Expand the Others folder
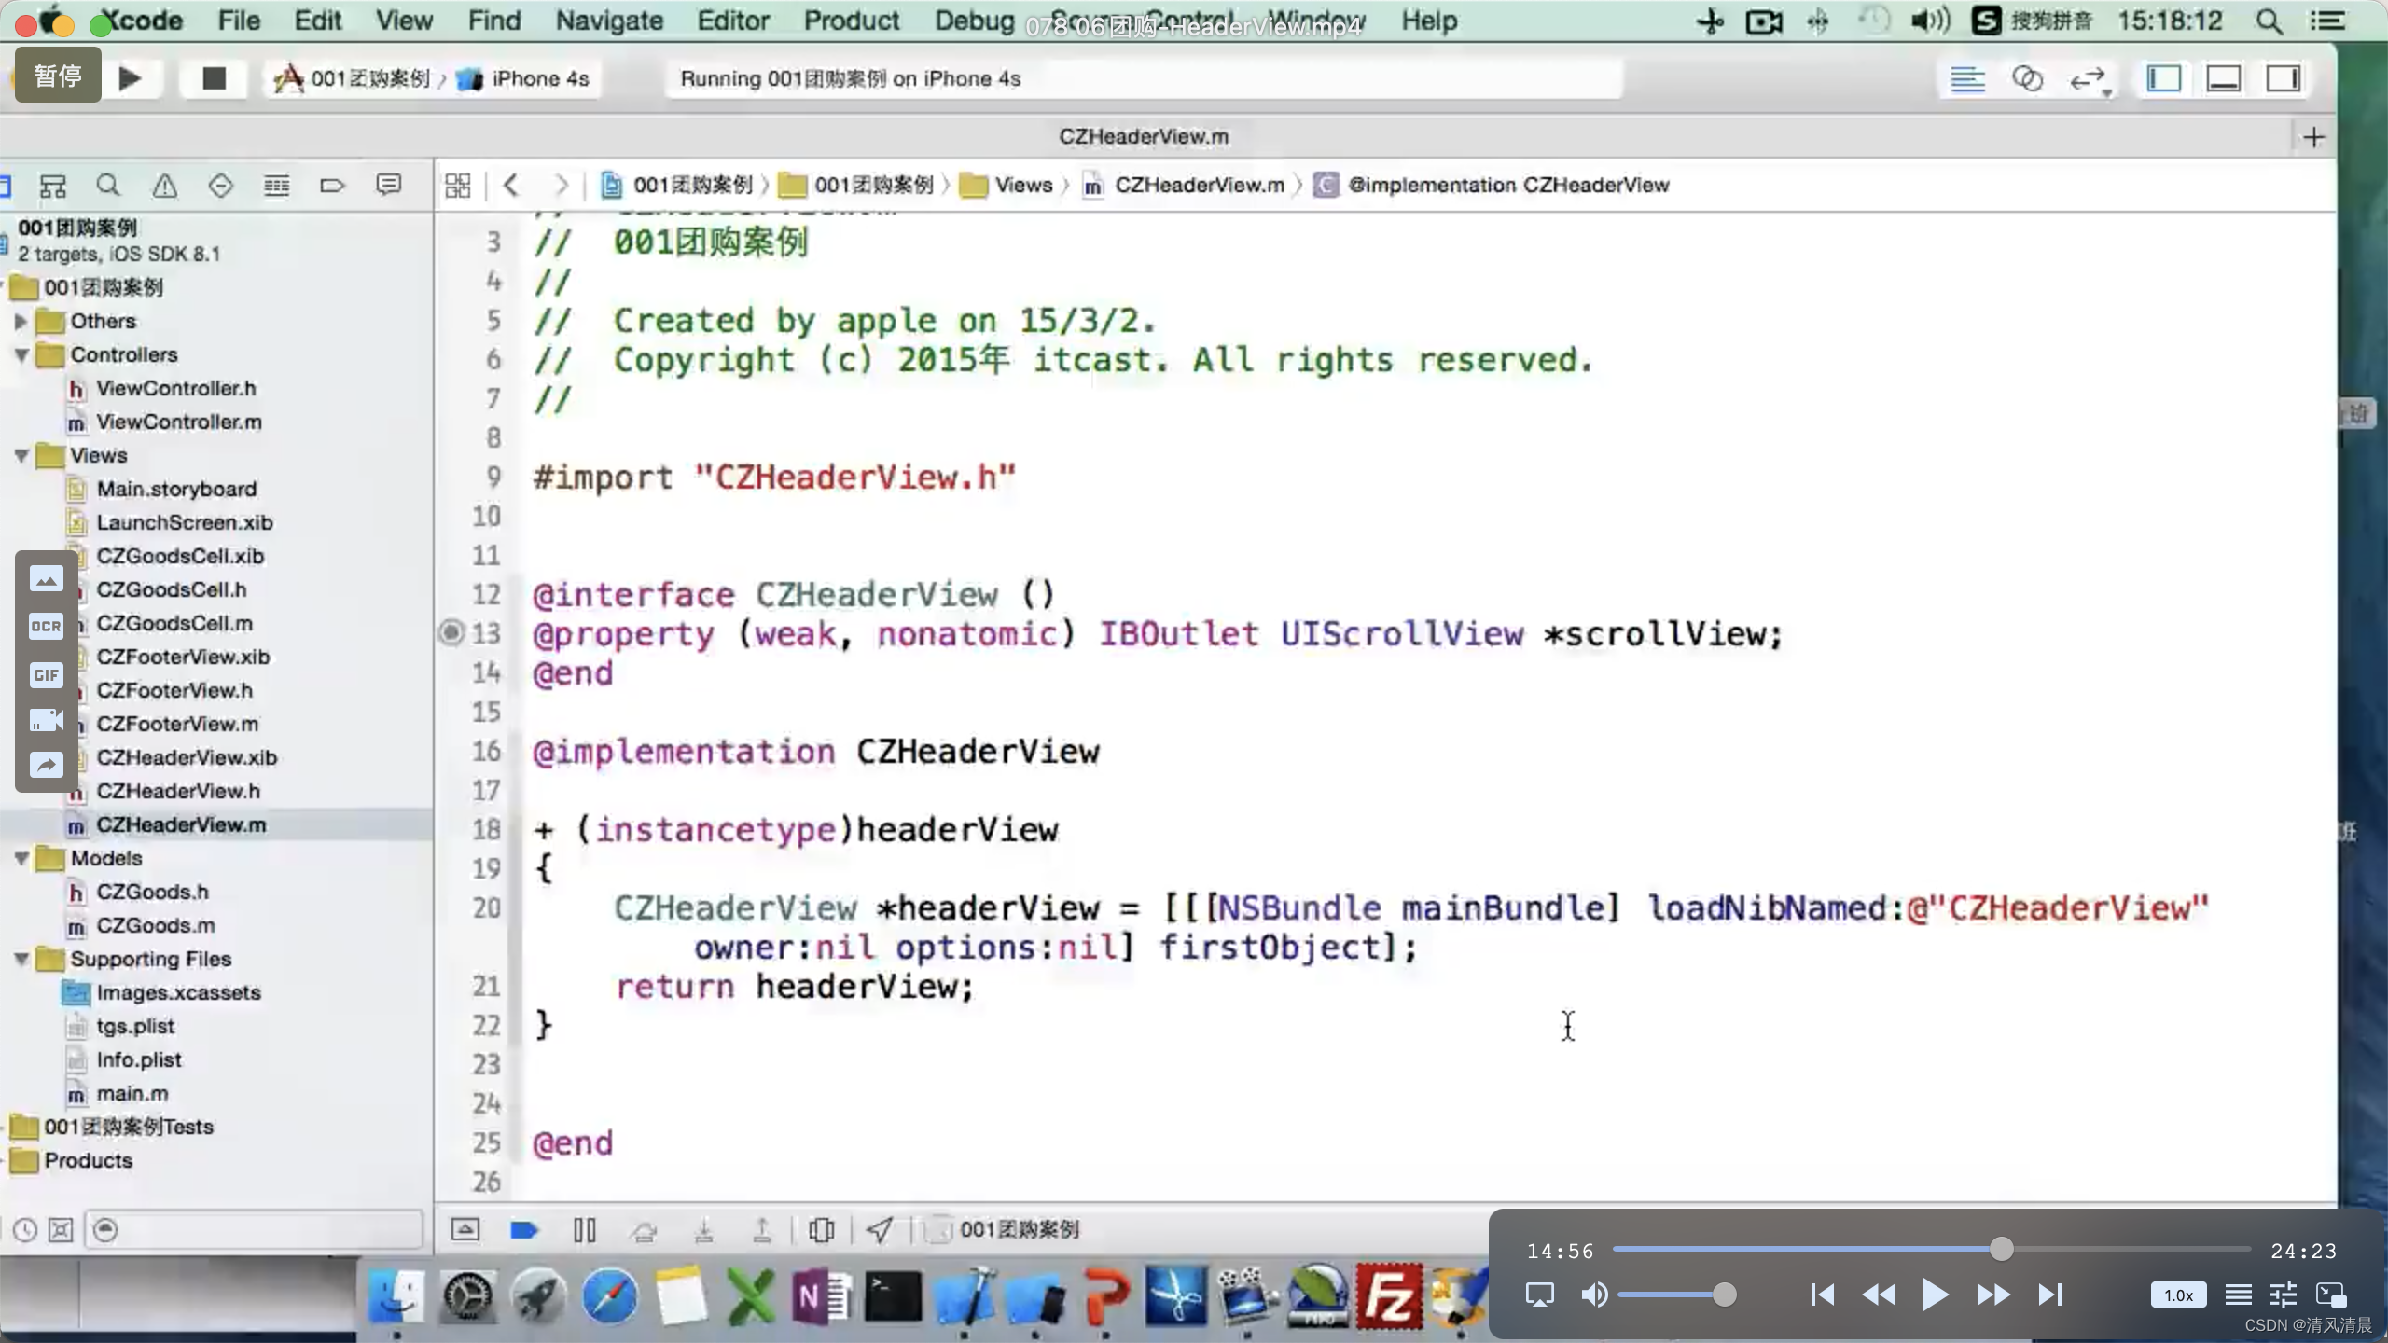The height and width of the screenshot is (1343, 2388). (20, 322)
